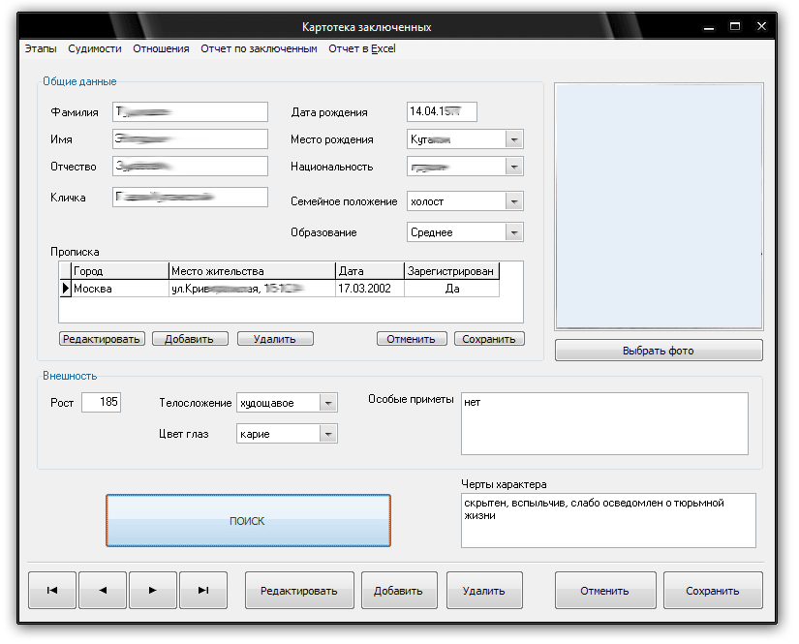Go to next record arrow button
799x644 pixels.
point(152,590)
